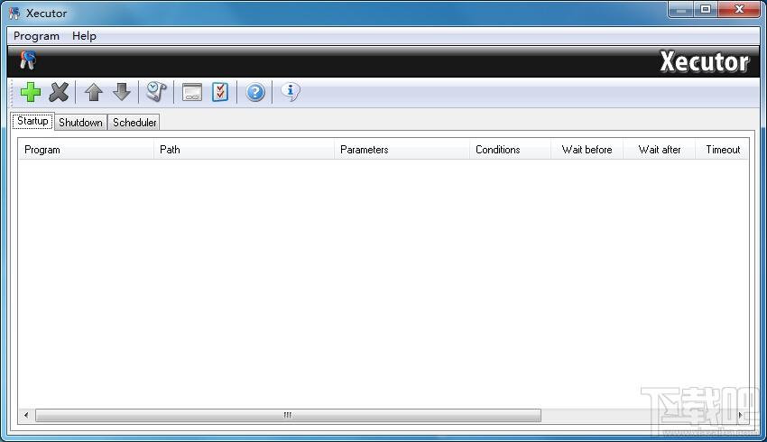Click the Wait after column header

[660, 150]
